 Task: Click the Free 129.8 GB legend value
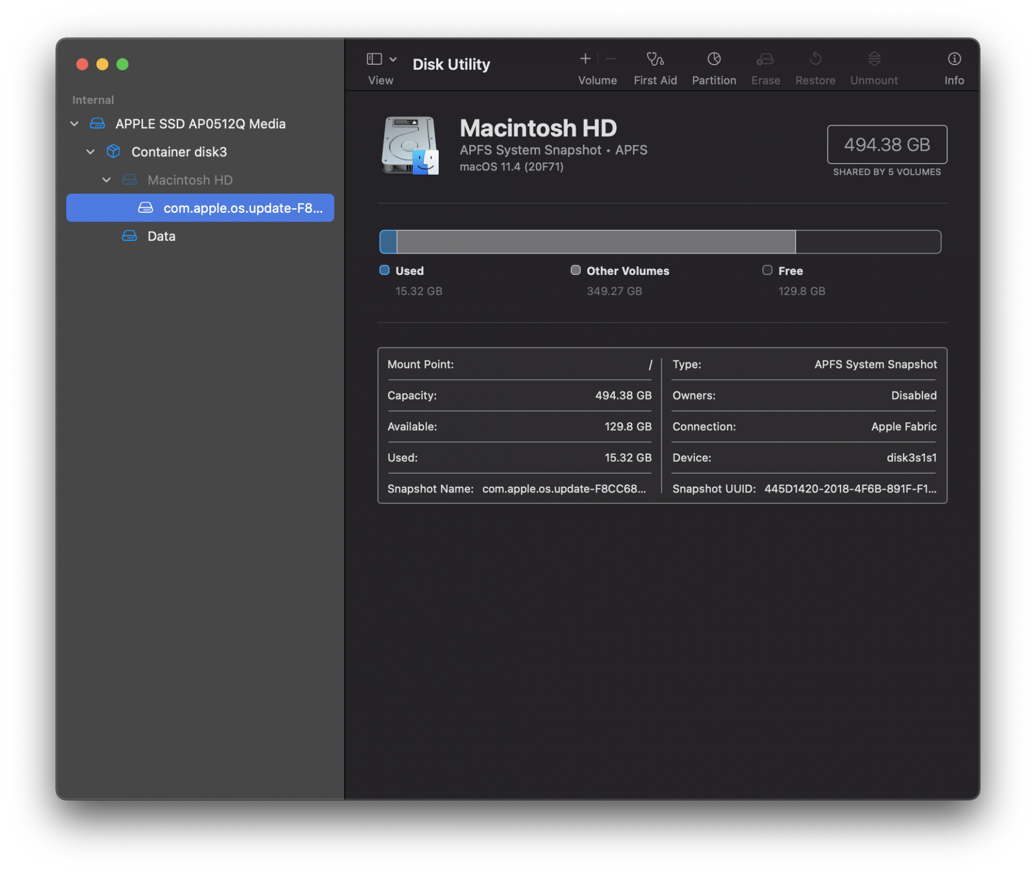point(802,292)
